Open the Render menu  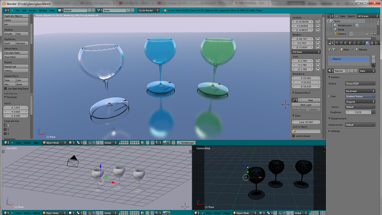[33, 11]
